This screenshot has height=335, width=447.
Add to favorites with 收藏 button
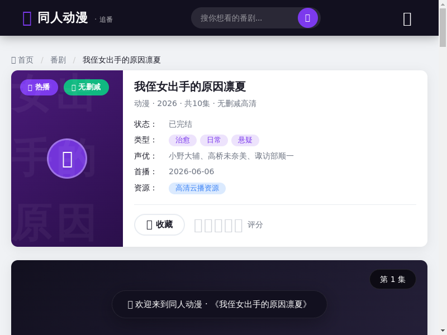point(159,225)
